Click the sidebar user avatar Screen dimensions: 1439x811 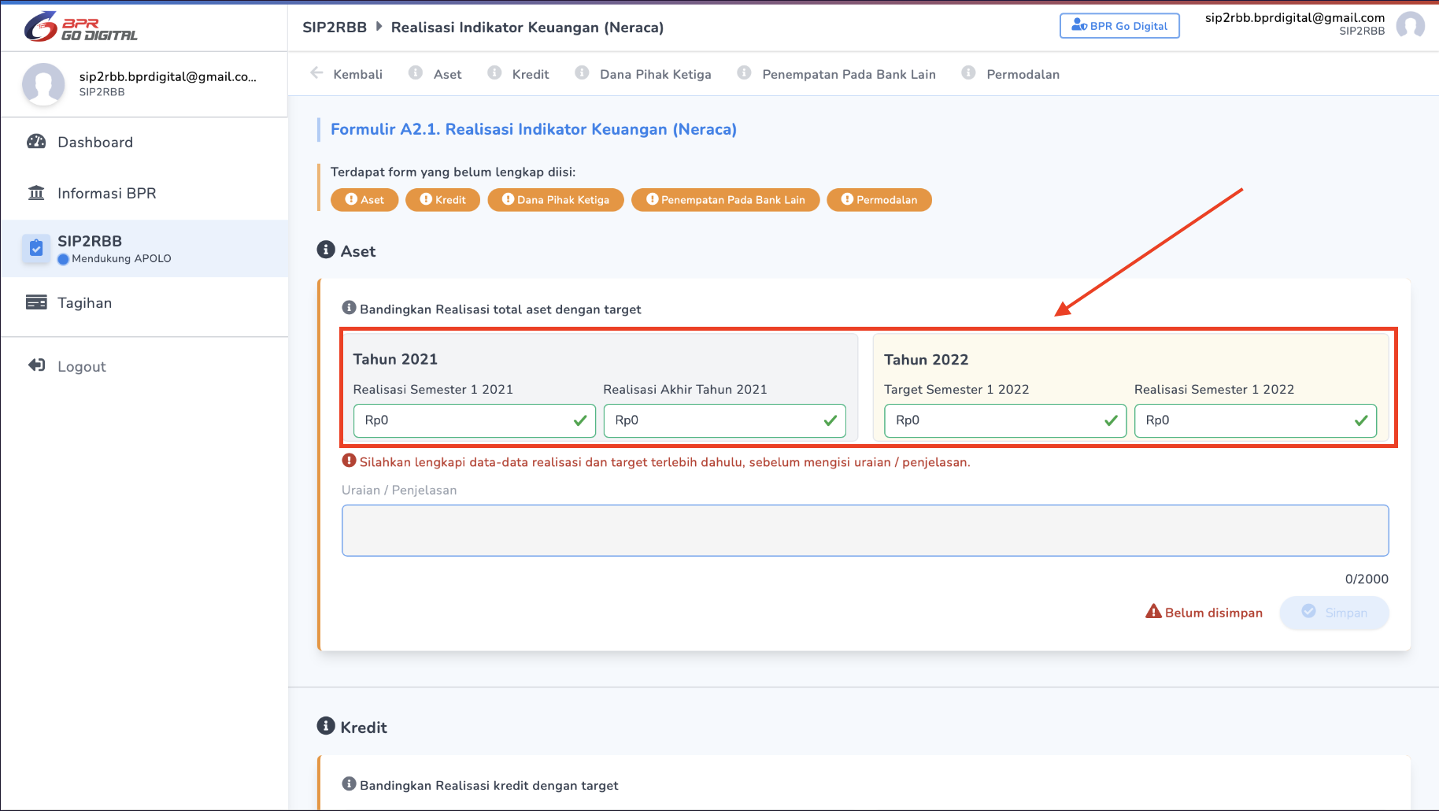[x=43, y=84]
